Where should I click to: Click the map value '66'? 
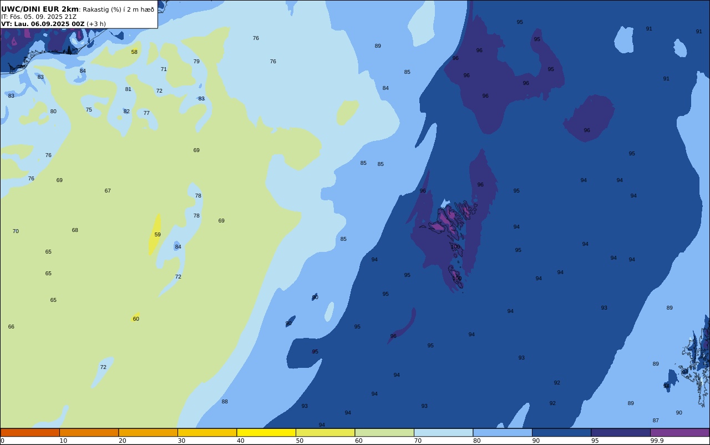[11, 327]
